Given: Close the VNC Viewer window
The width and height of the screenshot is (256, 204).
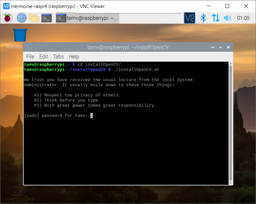Looking at the screenshot, I should [x=246, y=6].
